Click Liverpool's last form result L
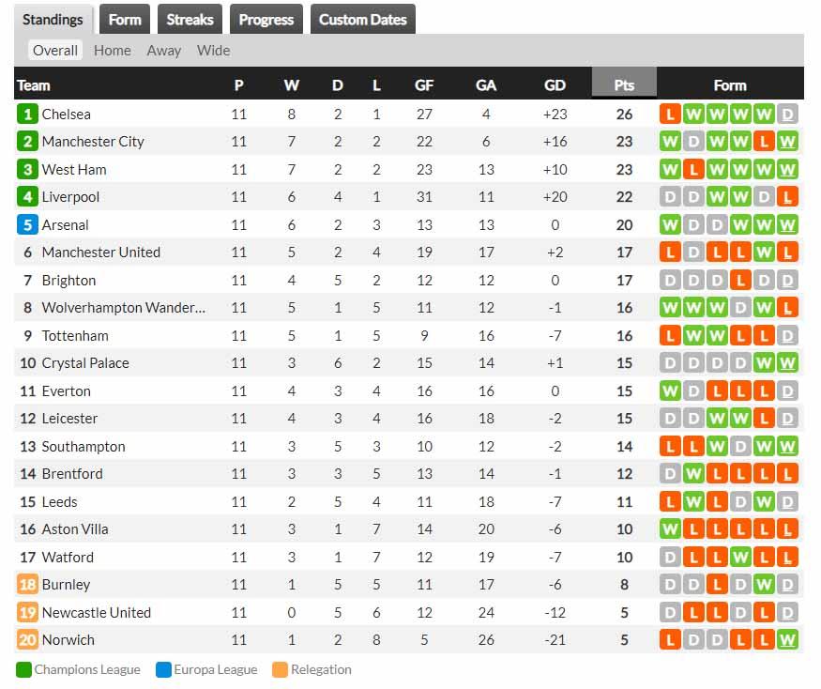 coord(787,197)
